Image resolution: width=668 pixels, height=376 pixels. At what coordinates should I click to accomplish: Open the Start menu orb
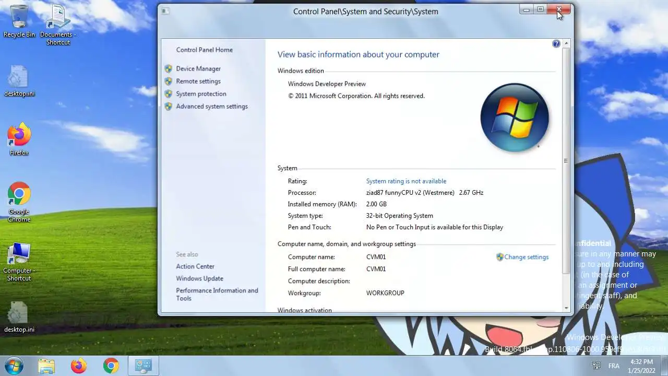pos(14,366)
